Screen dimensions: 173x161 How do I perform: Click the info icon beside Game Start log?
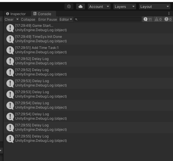pos(10,28)
